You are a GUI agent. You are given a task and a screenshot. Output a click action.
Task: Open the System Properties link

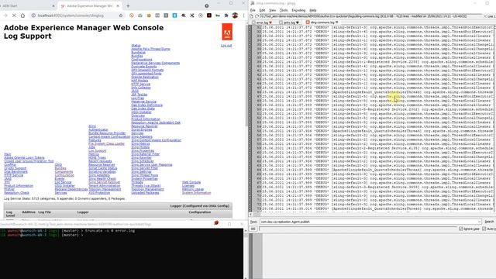pyautogui.click(x=144, y=179)
